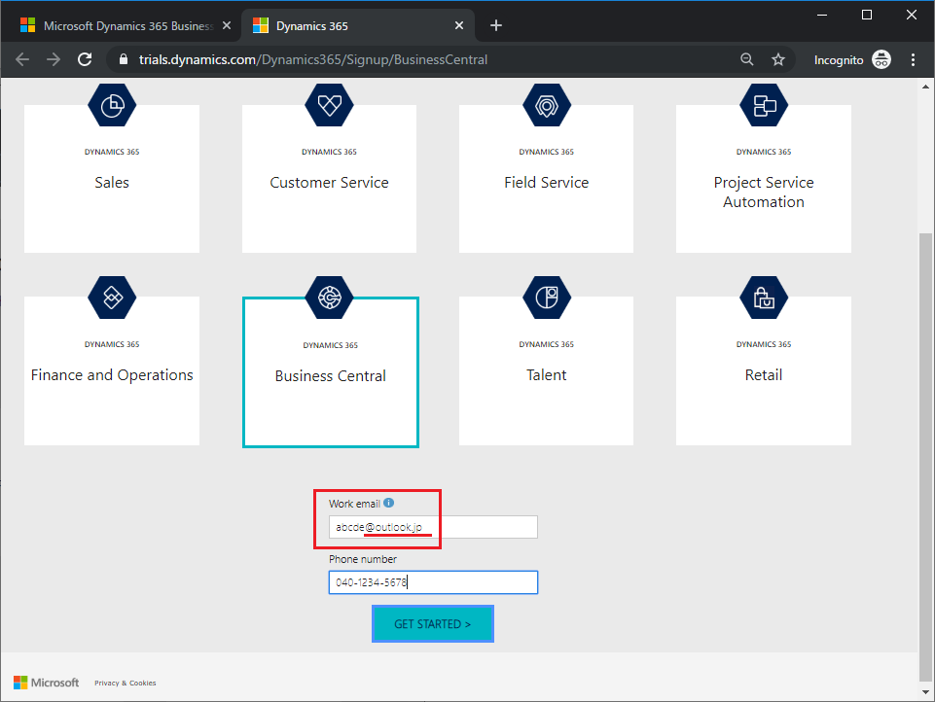
Task: Click the scrollbar up arrow
Action: [x=925, y=87]
